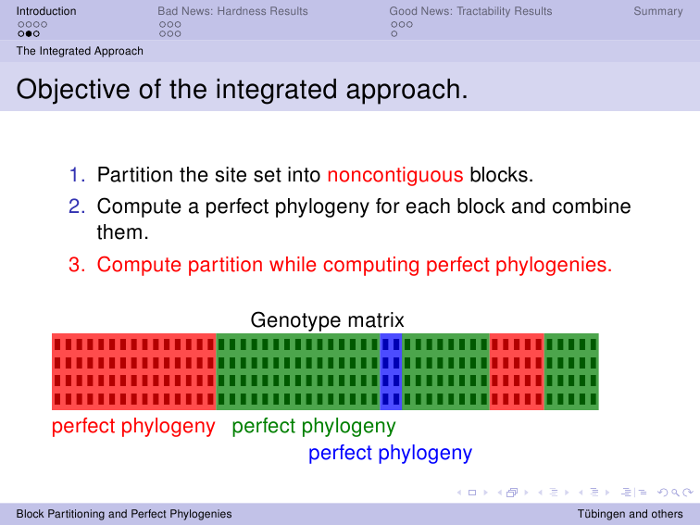Click the stacked frames navigation icon
Screen dimensions: 700x525
[512, 493]
